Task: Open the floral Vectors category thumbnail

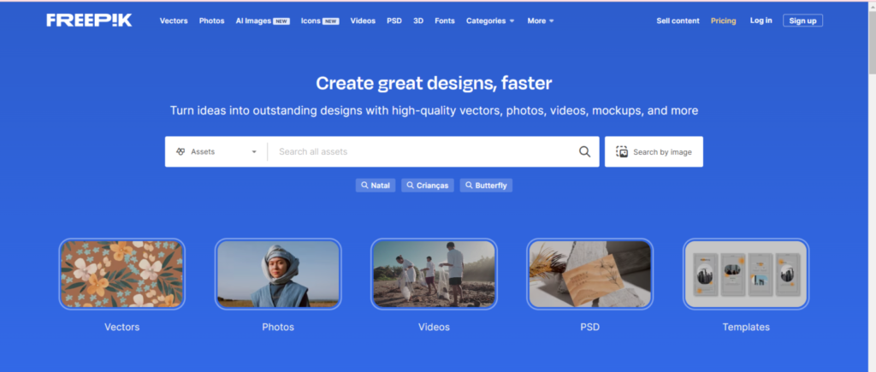Action: pos(121,274)
